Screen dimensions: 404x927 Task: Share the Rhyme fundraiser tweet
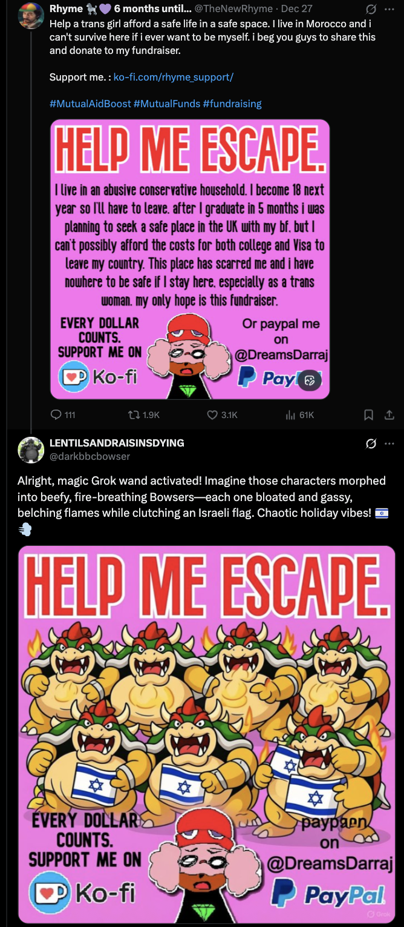click(x=389, y=415)
